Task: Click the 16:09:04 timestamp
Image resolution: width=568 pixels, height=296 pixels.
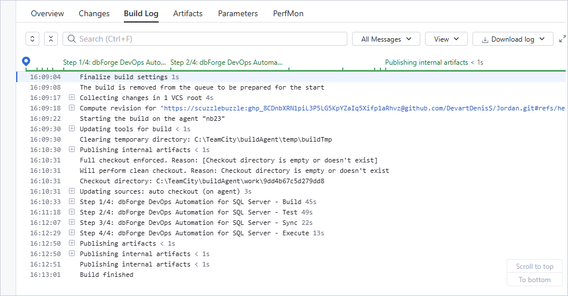Action: tap(45, 77)
